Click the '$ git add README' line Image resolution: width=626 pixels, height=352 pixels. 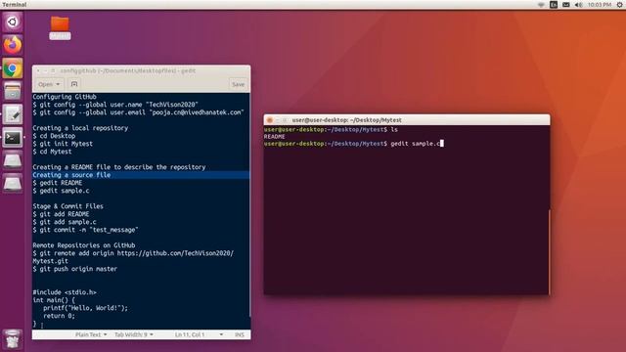pyautogui.click(x=61, y=214)
